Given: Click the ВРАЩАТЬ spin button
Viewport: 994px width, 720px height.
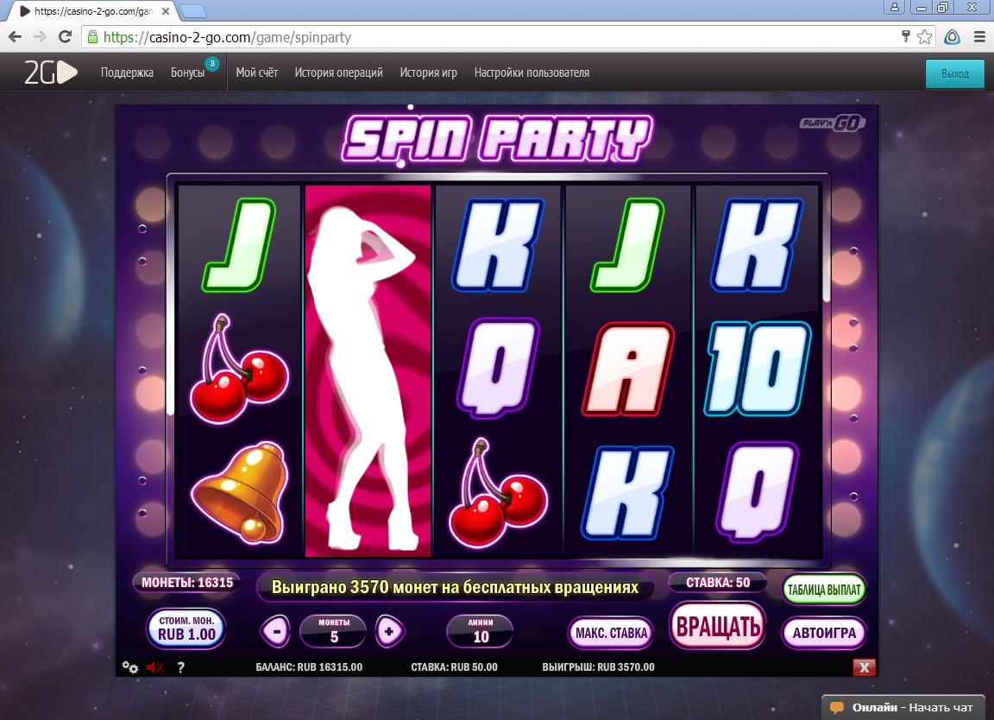Looking at the screenshot, I should point(718,626).
